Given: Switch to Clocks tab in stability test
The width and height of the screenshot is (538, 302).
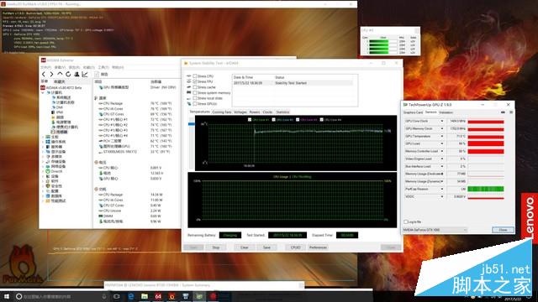Looking at the screenshot, I should click(x=267, y=112).
